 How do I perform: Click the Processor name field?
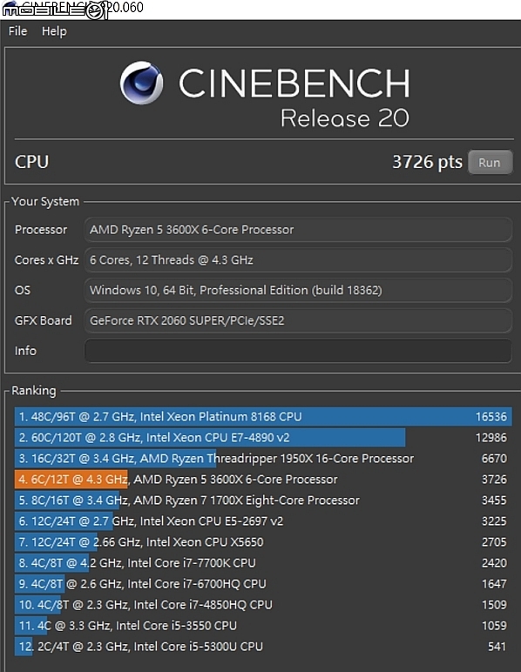coord(298,230)
